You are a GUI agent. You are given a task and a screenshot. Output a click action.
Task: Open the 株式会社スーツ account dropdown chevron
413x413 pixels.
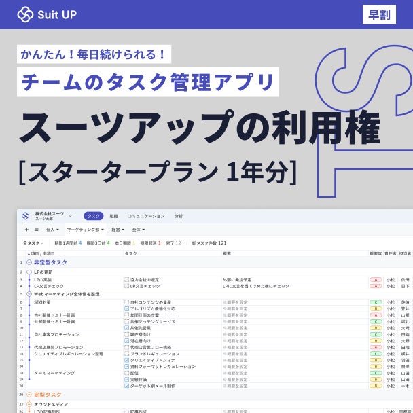point(70,216)
